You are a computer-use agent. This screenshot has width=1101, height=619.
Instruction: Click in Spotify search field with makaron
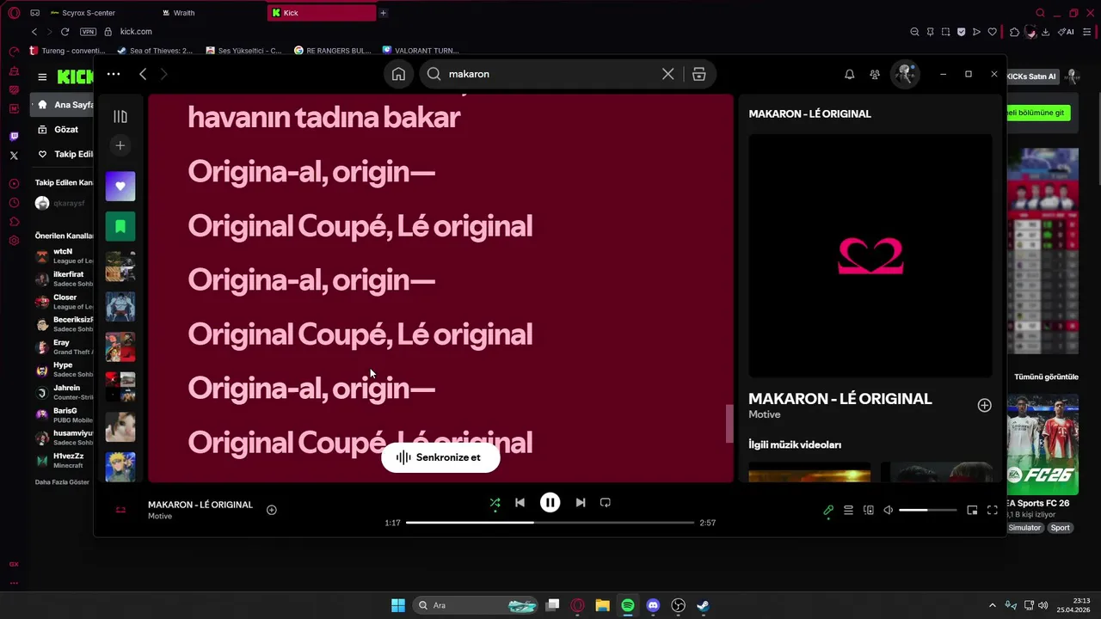[550, 74]
